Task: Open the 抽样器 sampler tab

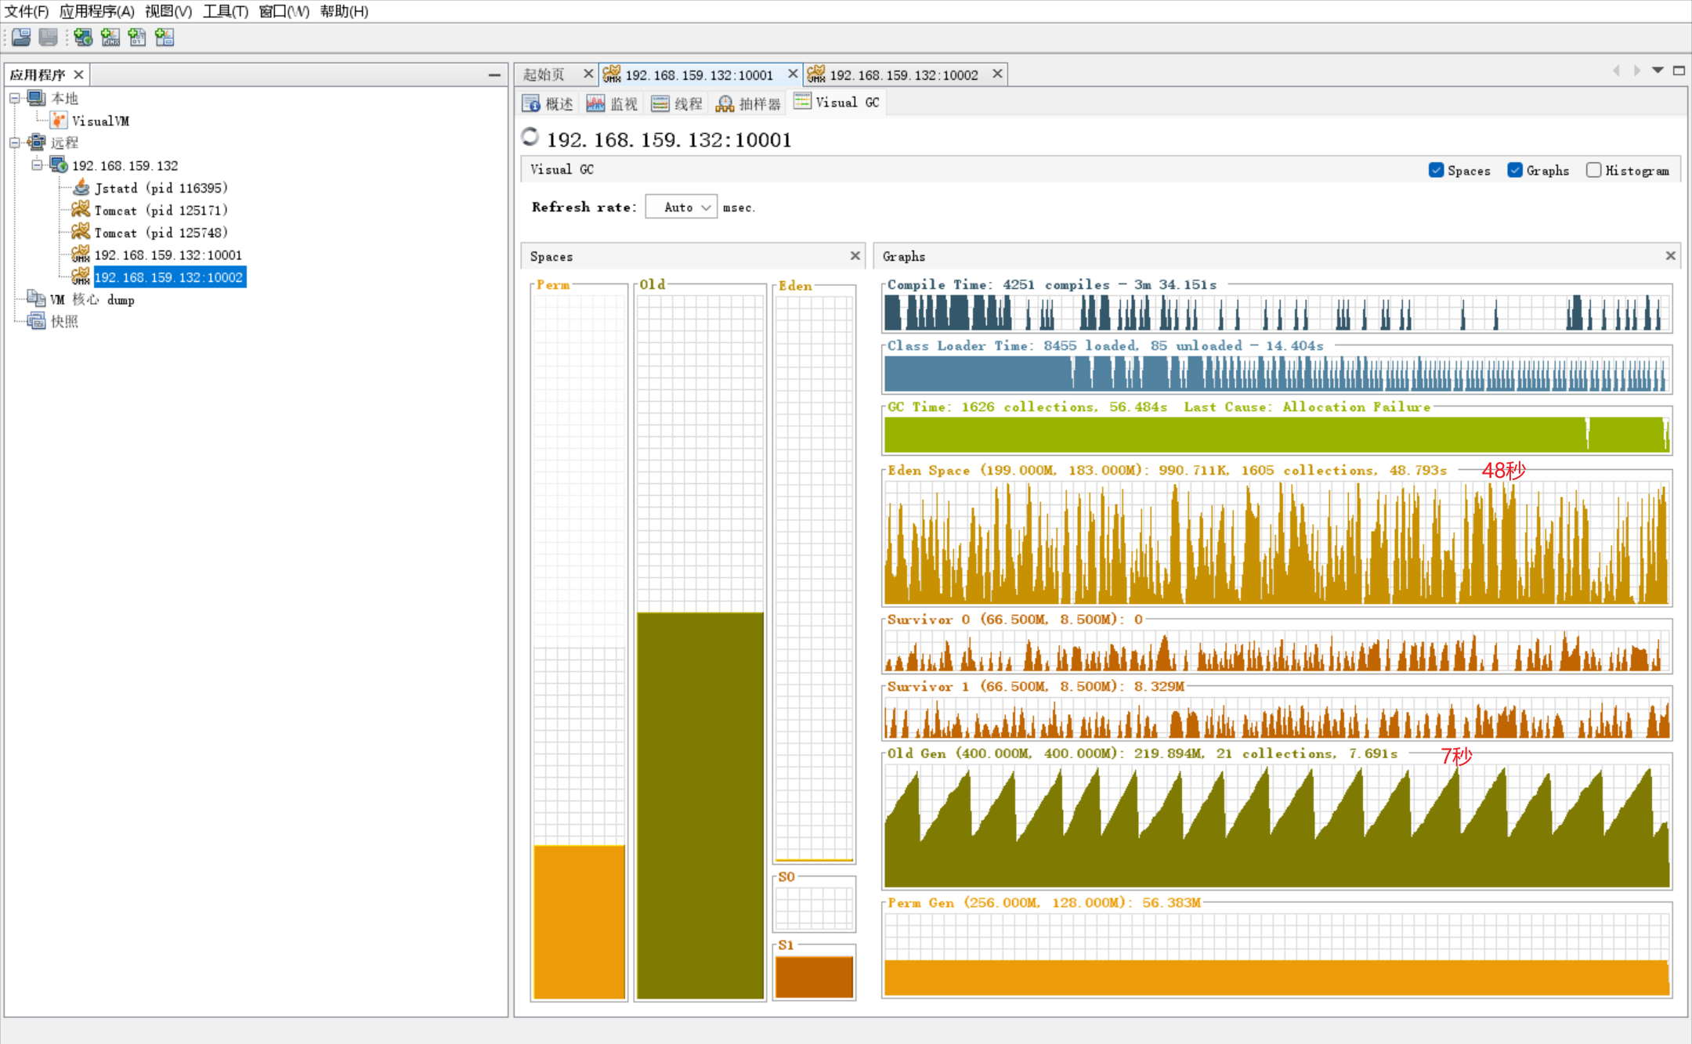Action: click(748, 103)
